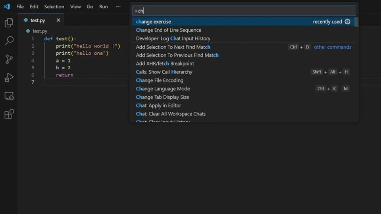The image size is (381, 214).
Task: Click the recently used label
Action: [327, 21]
